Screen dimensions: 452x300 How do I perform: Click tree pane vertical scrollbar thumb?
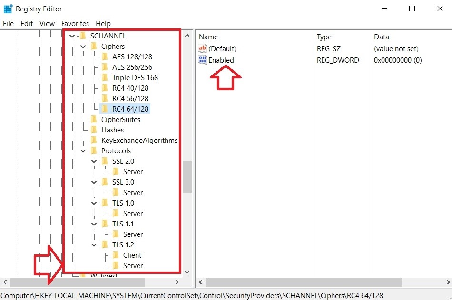pos(187,177)
